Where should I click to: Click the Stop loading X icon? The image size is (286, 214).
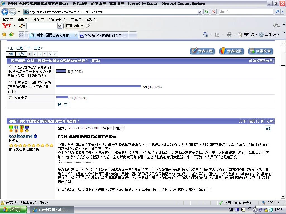coord(213,12)
